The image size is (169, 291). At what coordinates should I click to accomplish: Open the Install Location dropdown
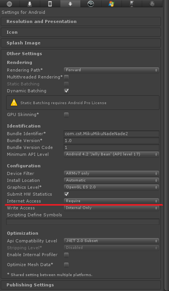click(x=112, y=180)
